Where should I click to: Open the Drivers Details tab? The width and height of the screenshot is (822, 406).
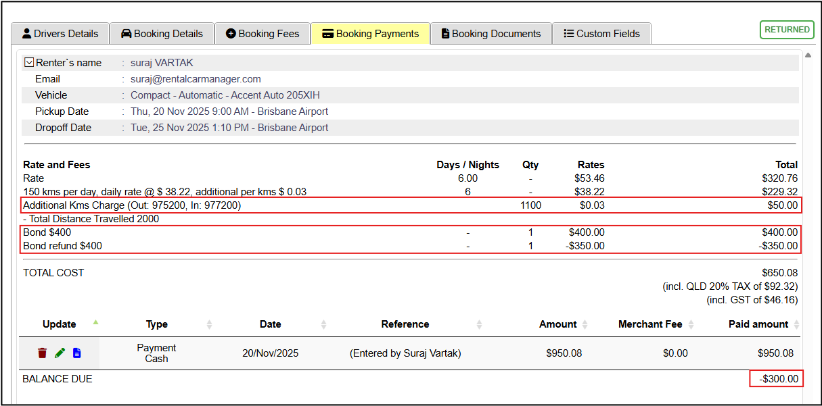[60, 34]
